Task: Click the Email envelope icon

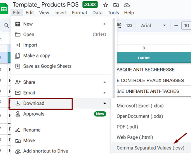Action: (x=17, y=93)
